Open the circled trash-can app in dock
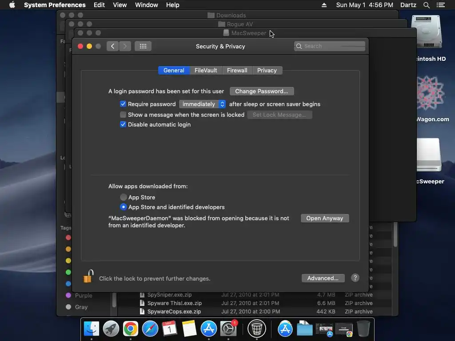Image resolution: width=455 pixels, height=341 pixels. pyautogui.click(x=256, y=329)
